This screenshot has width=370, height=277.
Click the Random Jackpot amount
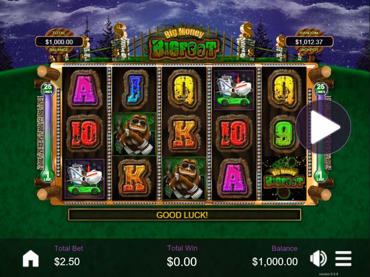coord(309,42)
